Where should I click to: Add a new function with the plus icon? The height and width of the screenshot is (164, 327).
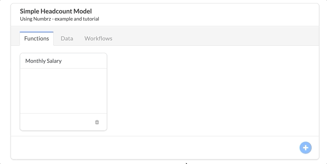click(x=306, y=148)
